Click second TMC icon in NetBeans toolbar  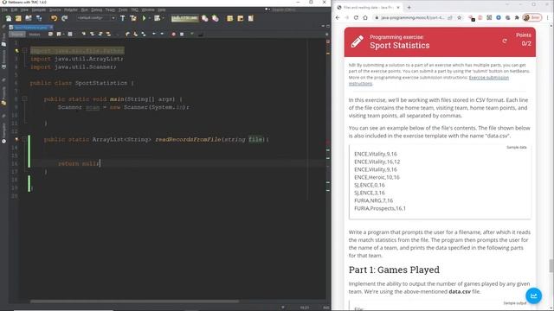[241, 18]
